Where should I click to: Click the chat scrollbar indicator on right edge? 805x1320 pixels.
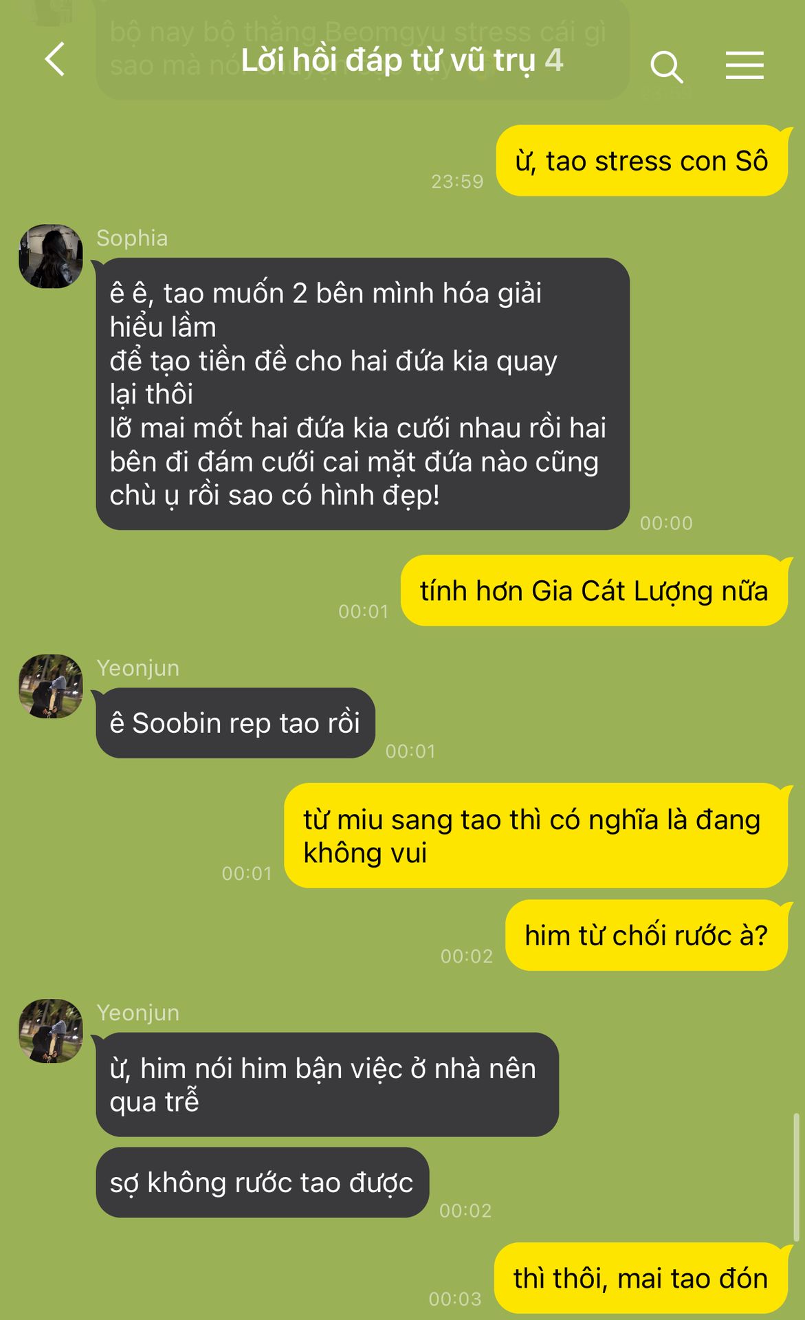pyautogui.click(x=797, y=1177)
